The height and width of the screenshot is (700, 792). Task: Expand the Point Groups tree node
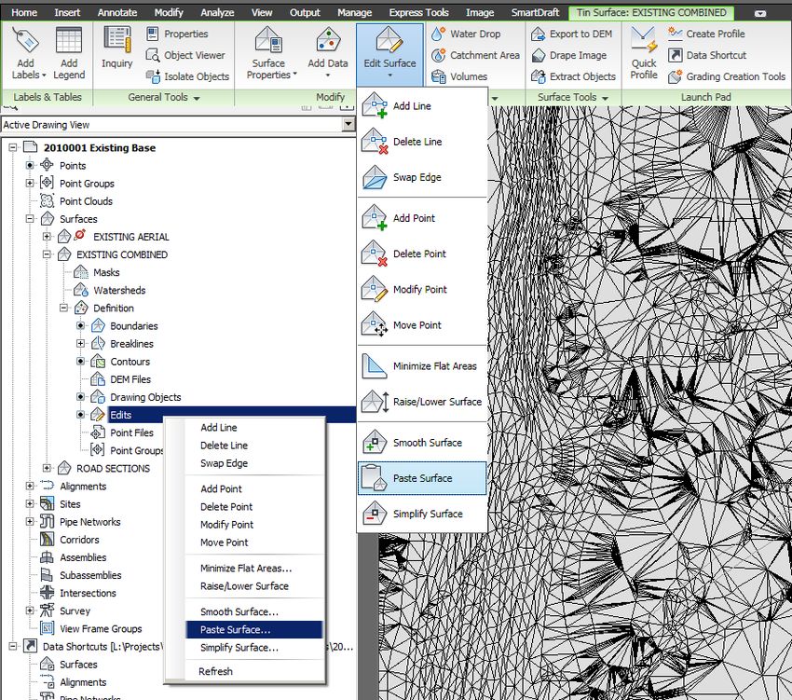pos(30,183)
